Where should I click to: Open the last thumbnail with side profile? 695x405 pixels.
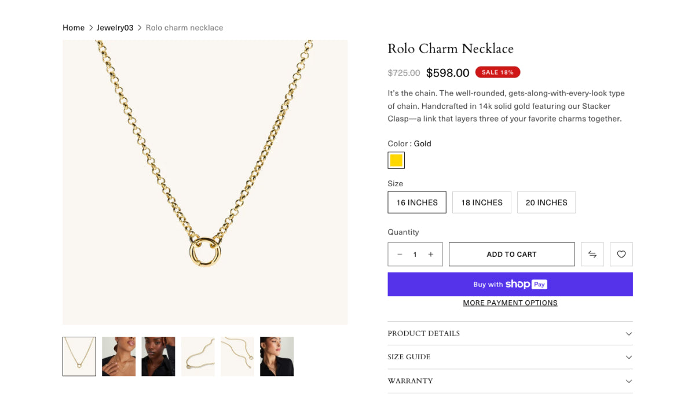click(x=277, y=356)
